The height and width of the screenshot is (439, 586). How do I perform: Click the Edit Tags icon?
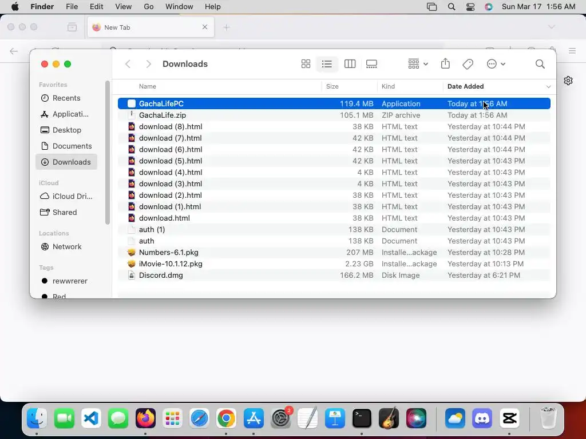[468, 64]
